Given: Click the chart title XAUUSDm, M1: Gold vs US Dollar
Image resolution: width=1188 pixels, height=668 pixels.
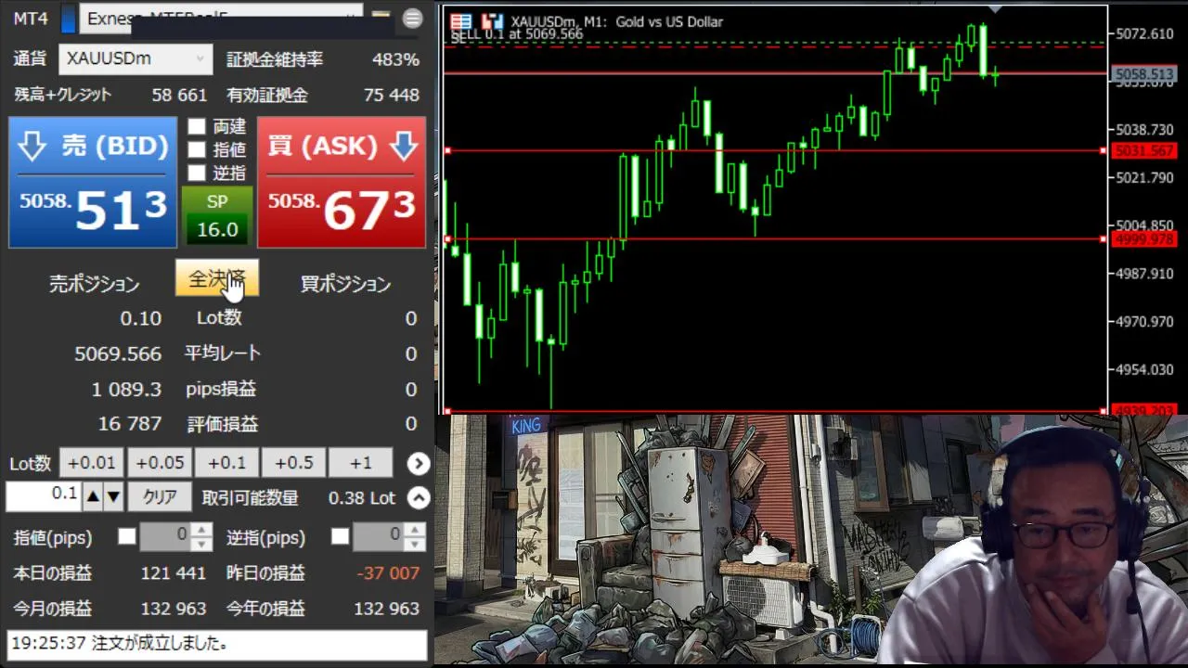Looking at the screenshot, I should [x=616, y=21].
